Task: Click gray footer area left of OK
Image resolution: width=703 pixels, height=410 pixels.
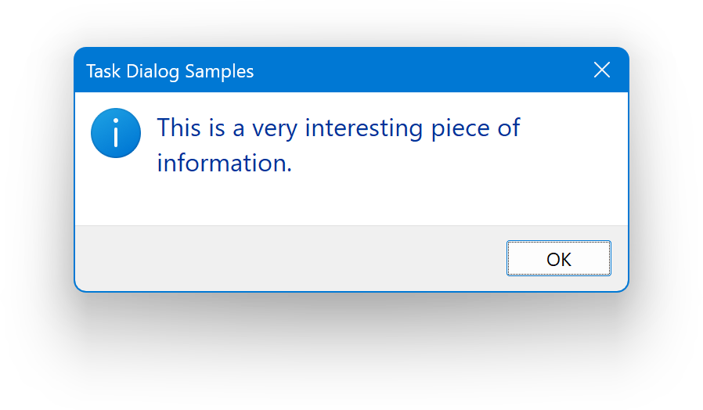Action: point(290,258)
